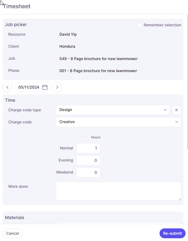This screenshot has height=241, width=188.
Task: Click the Client value Hondura
Action: pyautogui.click(x=67, y=47)
